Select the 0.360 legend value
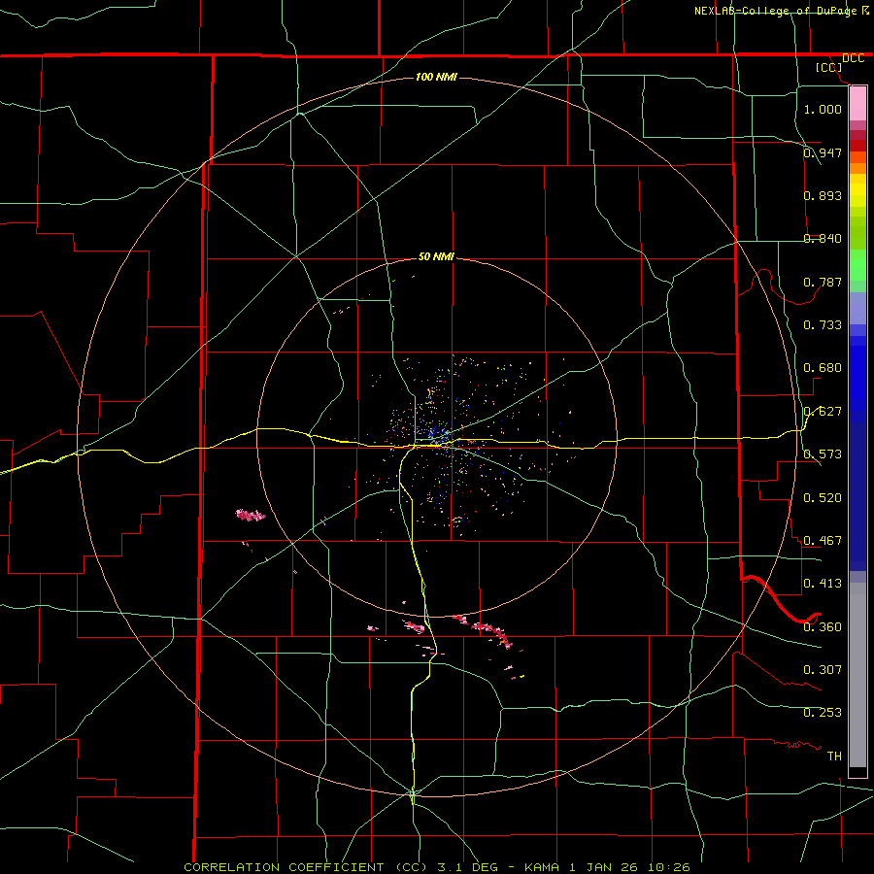The image size is (874, 874). tap(823, 627)
